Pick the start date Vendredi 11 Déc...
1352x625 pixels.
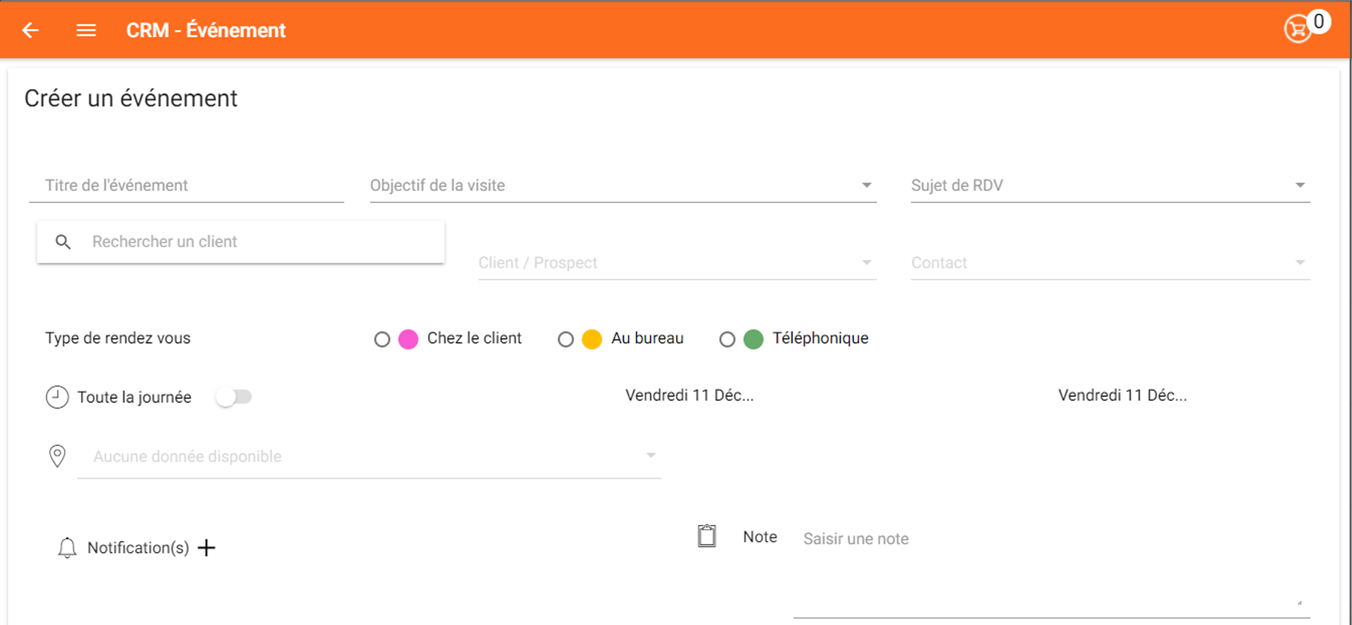coord(689,395)
